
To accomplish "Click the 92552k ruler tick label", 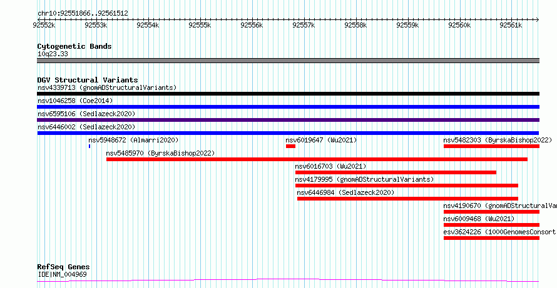I will (x=44, y=25).
